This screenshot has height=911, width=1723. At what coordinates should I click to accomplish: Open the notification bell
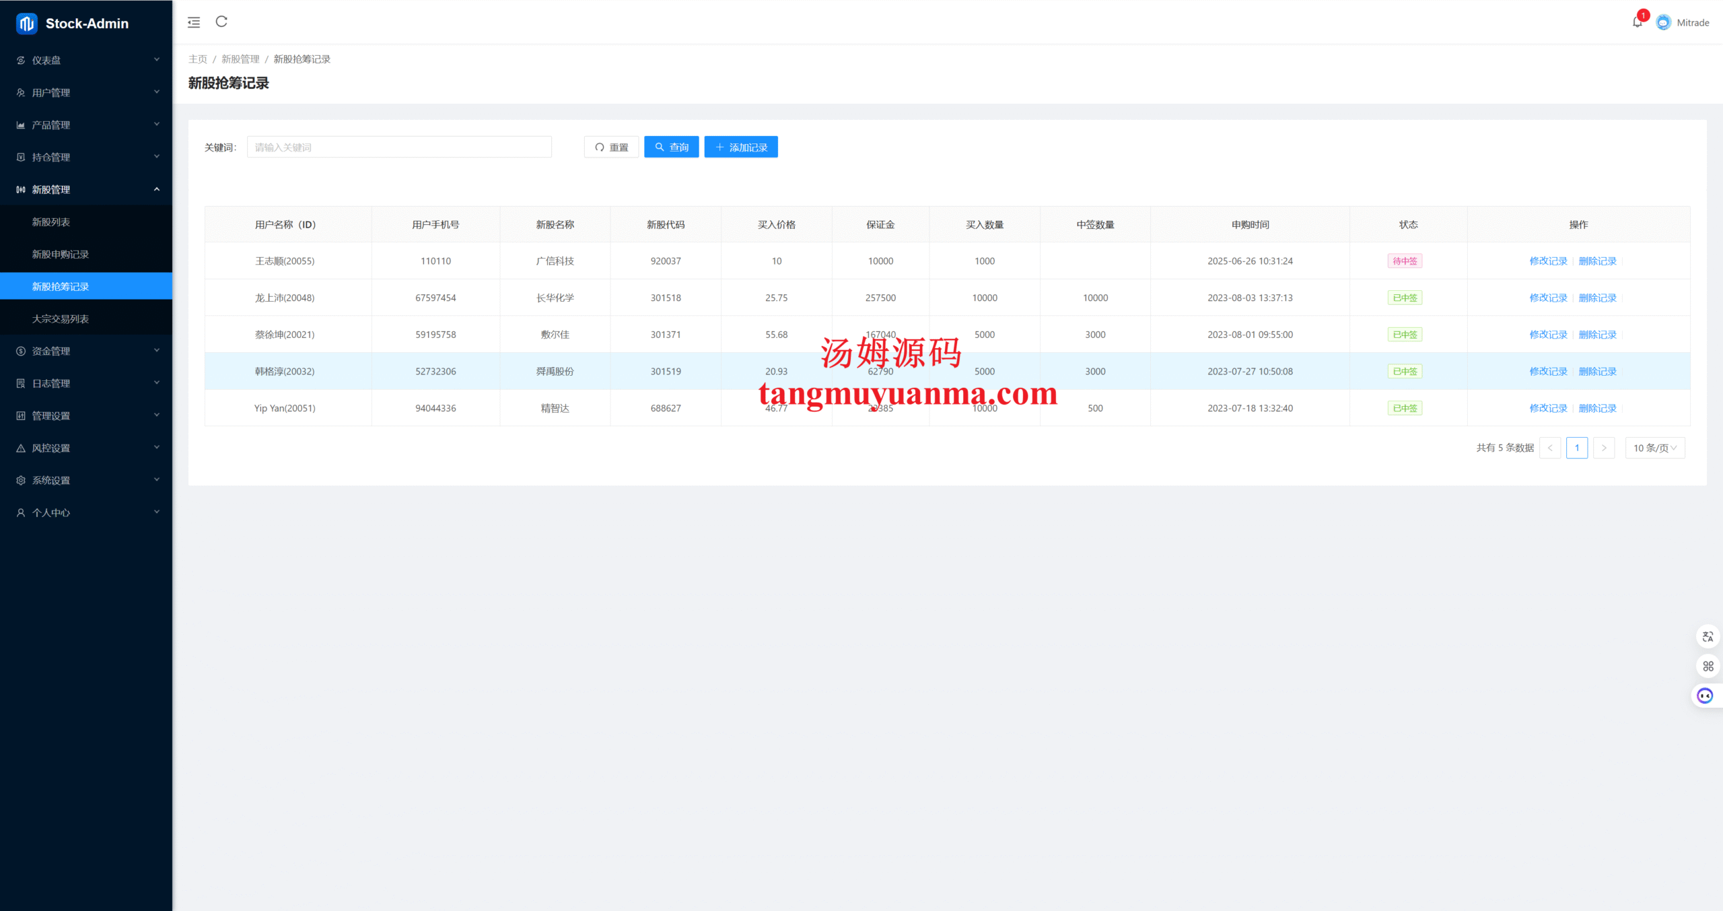point(1637,22)
